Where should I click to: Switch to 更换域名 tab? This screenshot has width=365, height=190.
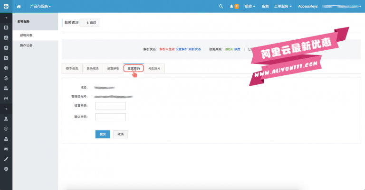click(x=92, y=68)
